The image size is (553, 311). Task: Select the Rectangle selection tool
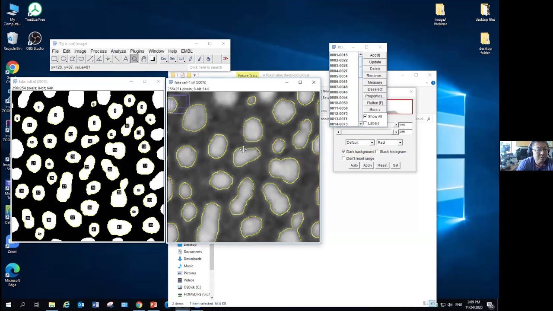pyautogui.click(x=55, y=59)
